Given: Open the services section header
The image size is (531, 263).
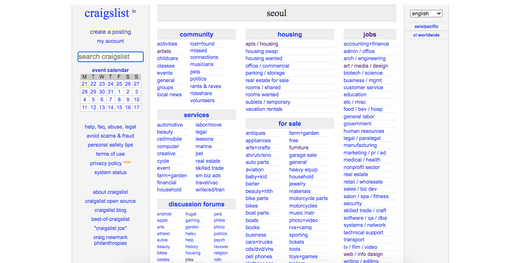Looking at the screenshot, I should coord(196,115).
